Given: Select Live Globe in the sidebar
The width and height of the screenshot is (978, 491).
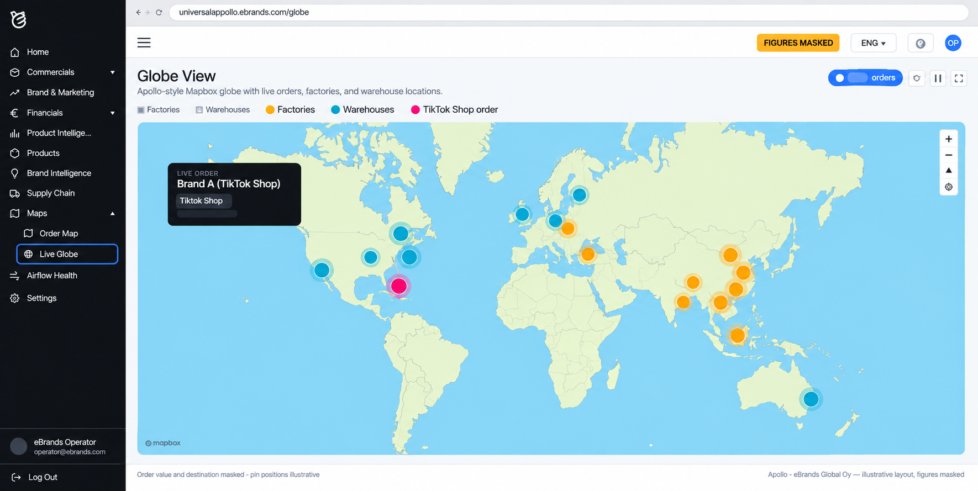Looking at the screenshot, I should [x=67, y=254].
